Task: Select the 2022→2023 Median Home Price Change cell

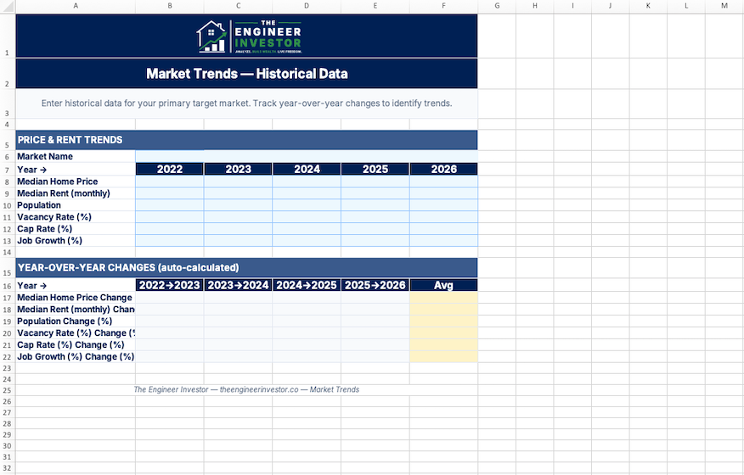Action: click(169, 298)
